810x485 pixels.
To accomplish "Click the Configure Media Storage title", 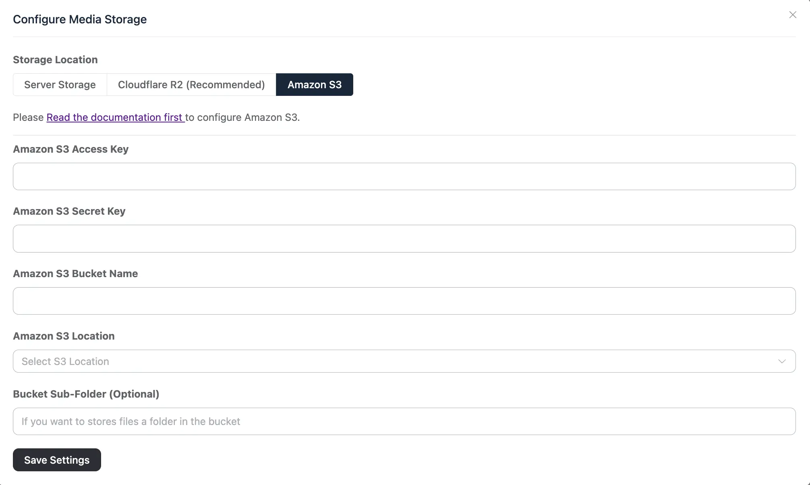I will [x=80, y=19].
